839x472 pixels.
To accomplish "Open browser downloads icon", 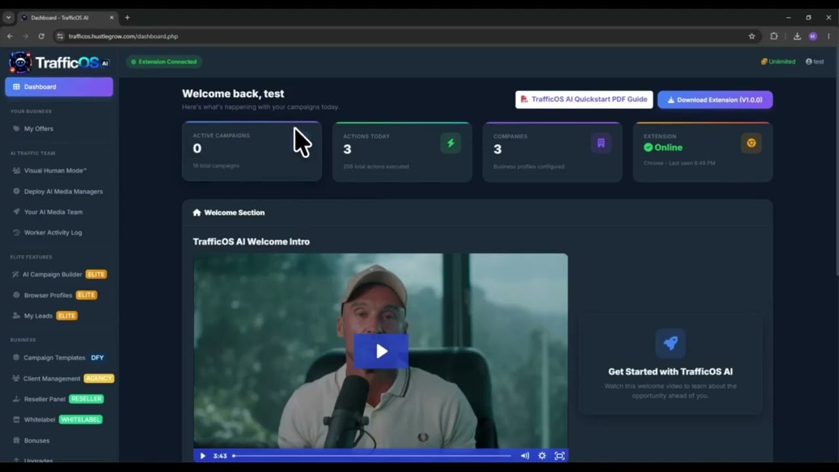I will tap(797, 36).
